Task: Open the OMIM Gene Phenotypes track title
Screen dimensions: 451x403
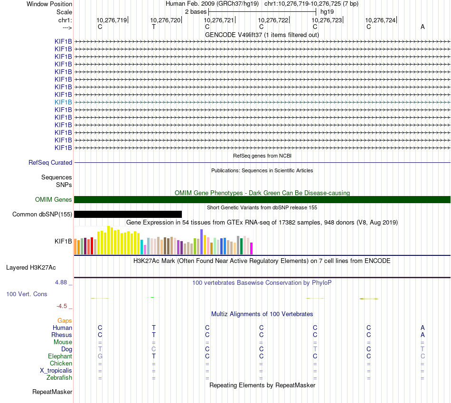Action: click(262, 193)
